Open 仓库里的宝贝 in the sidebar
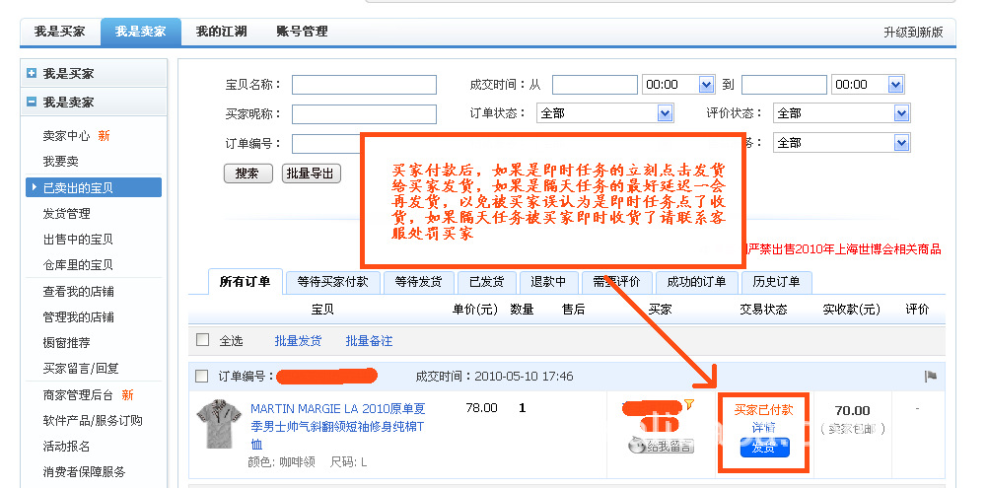This screenshot has height=488, width=987. point(78,265)
